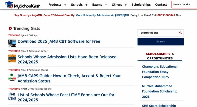Click the Trending Gists flame icon

pos(10,28)
